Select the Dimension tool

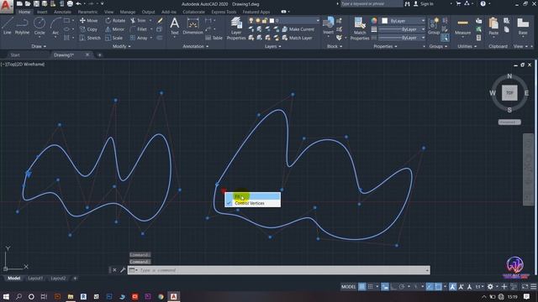click(x=193, y=26)
